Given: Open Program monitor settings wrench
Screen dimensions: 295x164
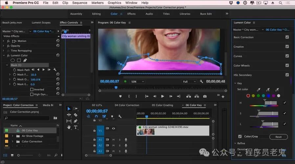Looking at the screenshot, I should (x=201, y=81).
